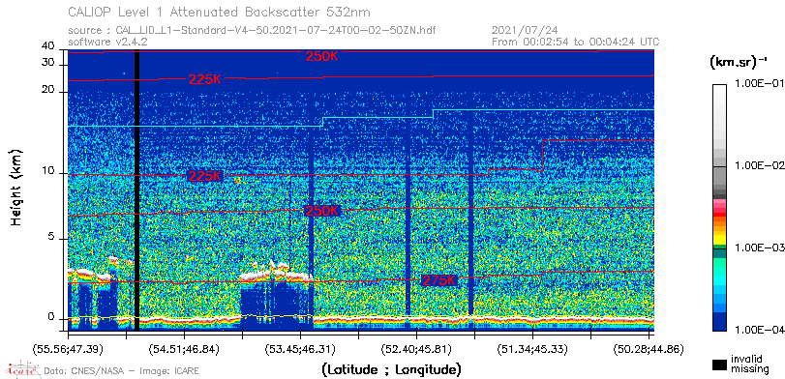Click the Height (km) axis title
This screenshot has height=379, width=785.
point(16,187)
